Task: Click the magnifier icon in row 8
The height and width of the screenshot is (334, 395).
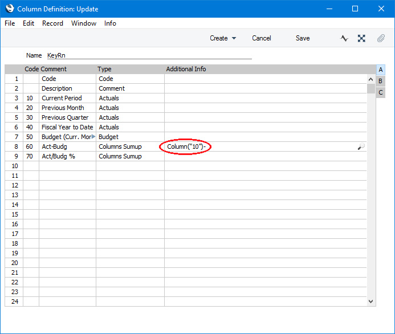Action: [x=361, y=146]
